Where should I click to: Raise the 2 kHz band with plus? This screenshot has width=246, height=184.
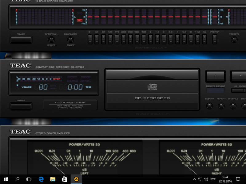click(x=164, y=37)
